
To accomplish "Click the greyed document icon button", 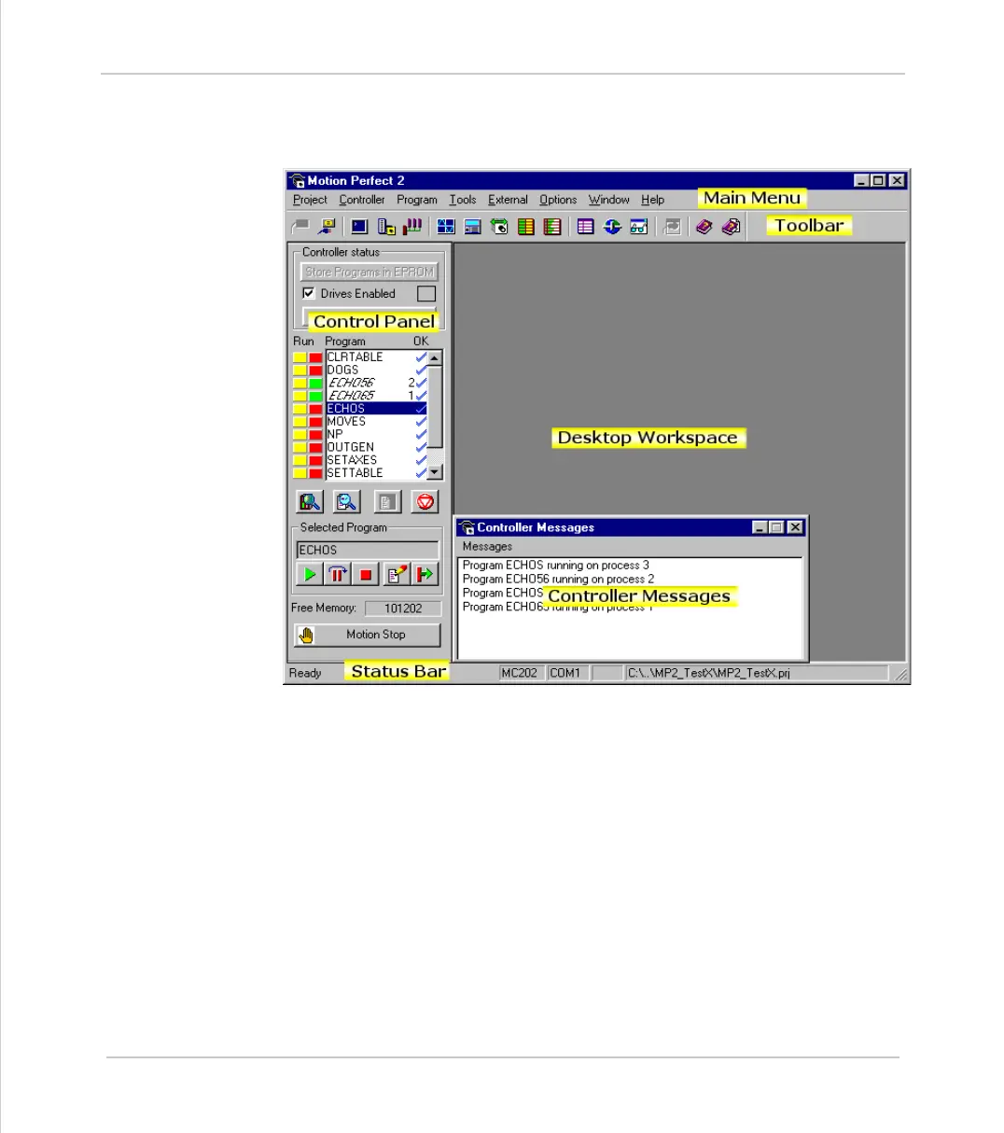I will tap(387, 502).
